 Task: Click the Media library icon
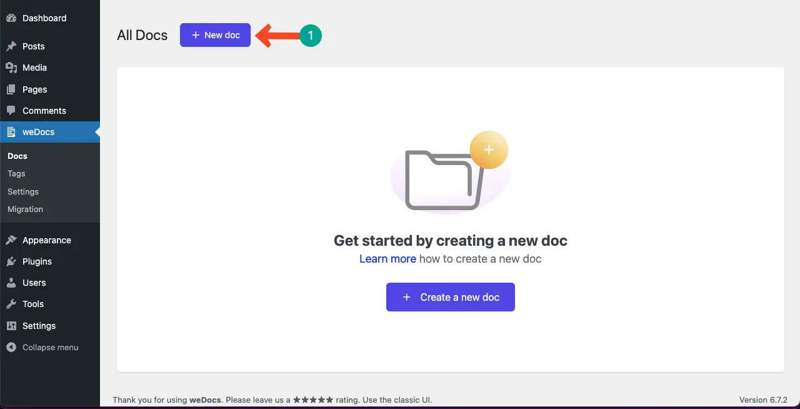(x=11, y=68)
